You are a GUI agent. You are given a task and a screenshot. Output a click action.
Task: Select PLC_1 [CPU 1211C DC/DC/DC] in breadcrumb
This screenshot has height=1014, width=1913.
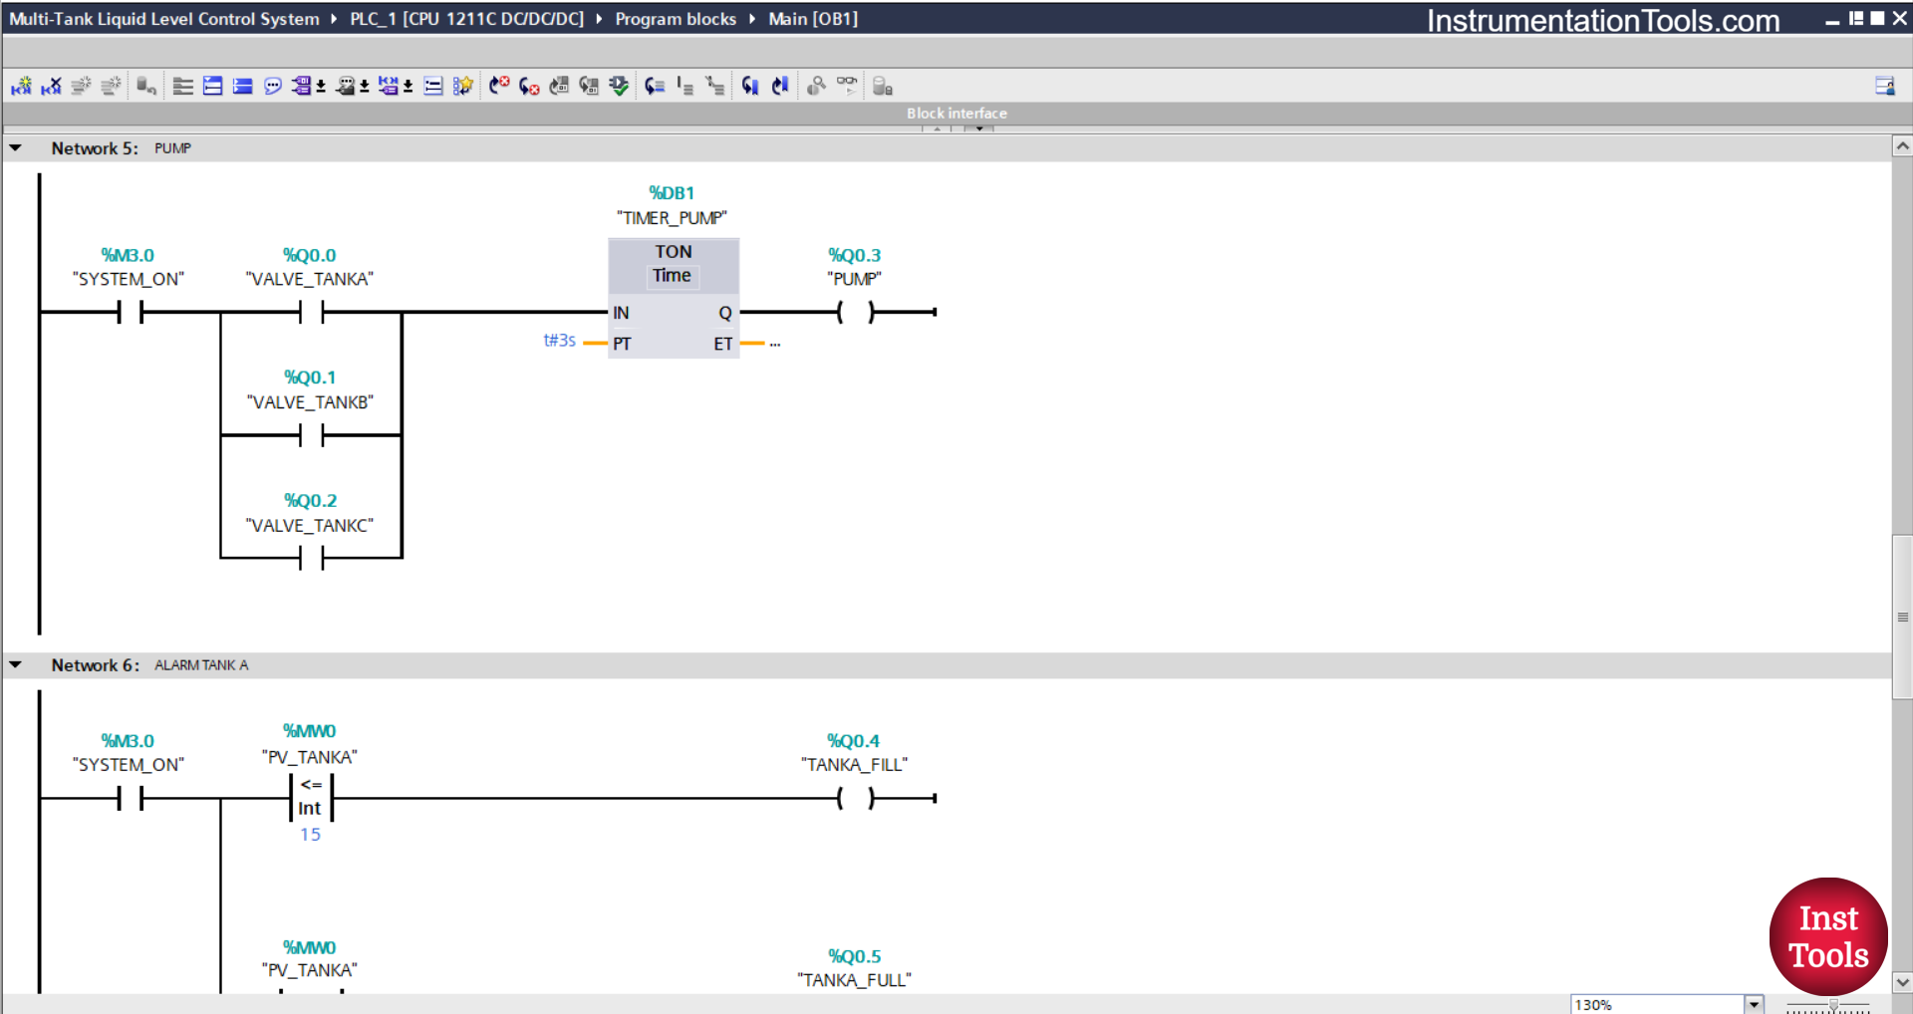465,18
